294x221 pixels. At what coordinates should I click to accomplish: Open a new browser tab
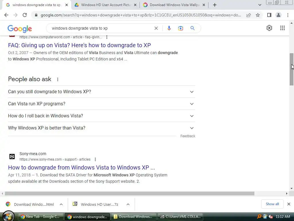[215, 5]
